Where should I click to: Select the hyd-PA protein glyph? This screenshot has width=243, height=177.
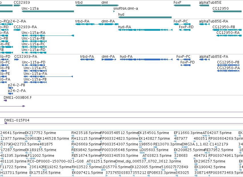point(146,59)
